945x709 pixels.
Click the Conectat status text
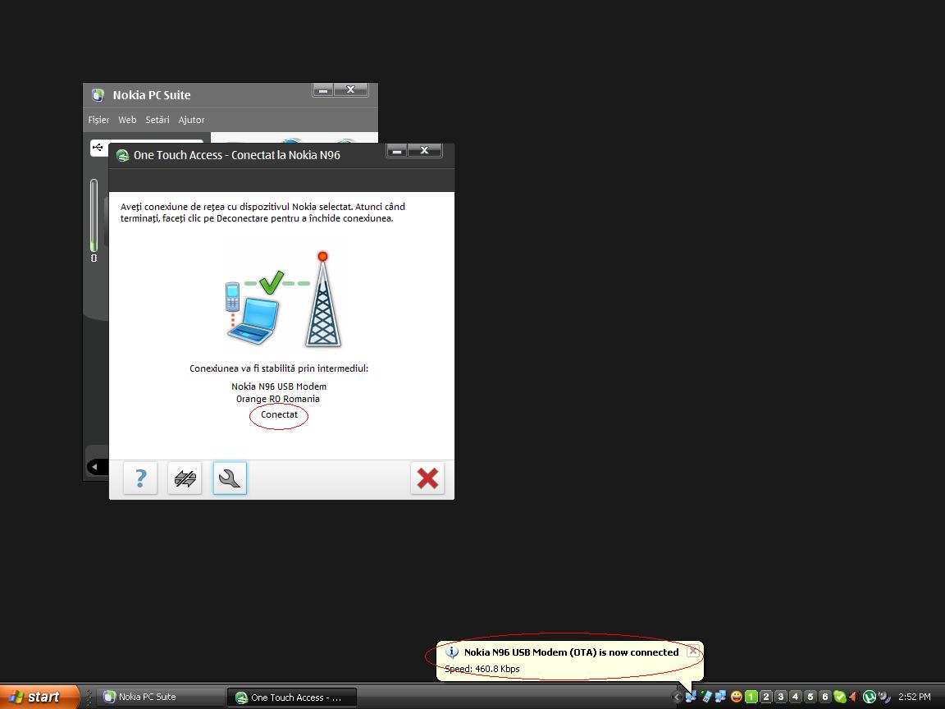coord(279,414)
